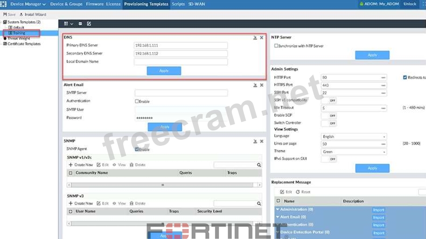Open the Device & Groups tab
This screenshot has width=426, height=239.
[x=66, y=4]
